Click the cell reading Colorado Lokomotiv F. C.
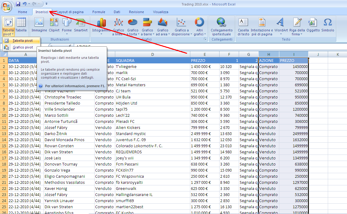Image resolution: width=347 pixels, height=214 pixels. click(152, 146)
